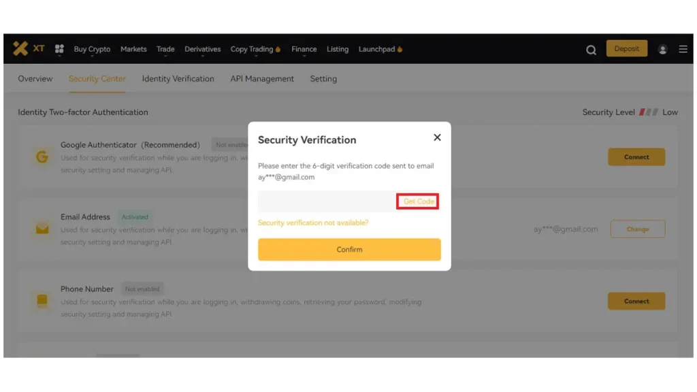The height and width of the screenshot is (392, 697).
Task: Open the apps grid icon
Action: (59, 49)
